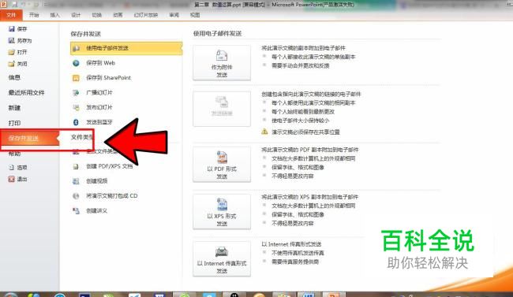Choose 将演示文稿打包成 CD option
513x297 pixels.
pyautogui.click(x=105, y=195)
